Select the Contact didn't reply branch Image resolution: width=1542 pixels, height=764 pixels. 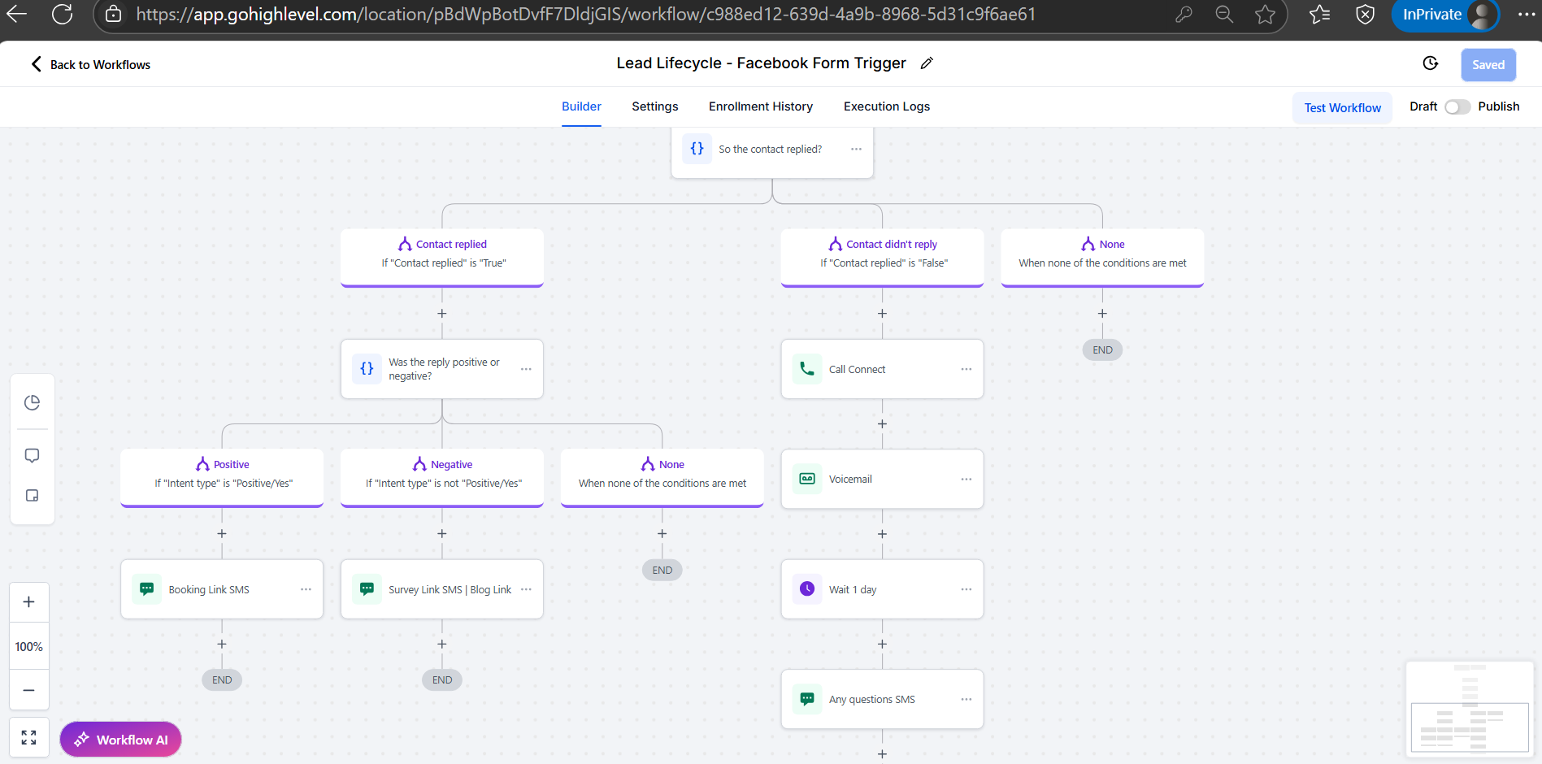click(x=882, y=257)
